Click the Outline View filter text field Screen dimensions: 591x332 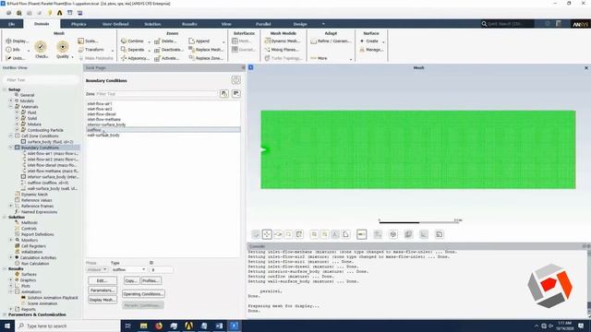41,80
